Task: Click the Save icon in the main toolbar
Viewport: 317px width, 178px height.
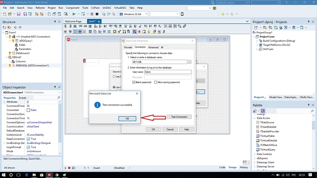Action: pos(18,14)
